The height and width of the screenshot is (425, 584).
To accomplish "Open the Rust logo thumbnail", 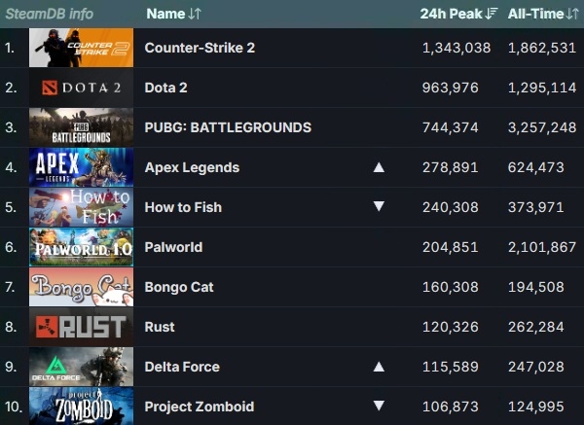I will (x=81, y=327).
